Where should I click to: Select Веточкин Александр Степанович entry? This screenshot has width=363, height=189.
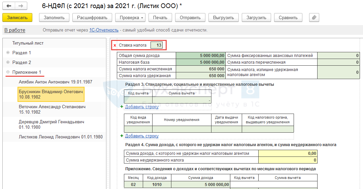52,109
